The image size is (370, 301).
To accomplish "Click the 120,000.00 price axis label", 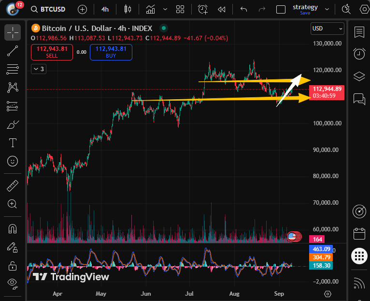I will 327,70.
